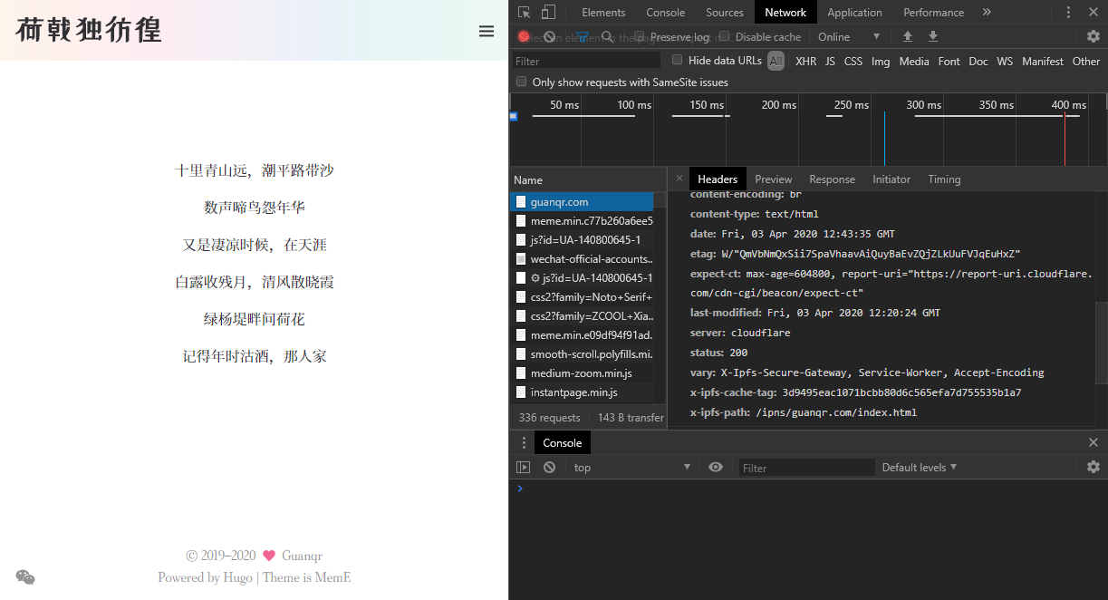Filter requests by the XHR type
1108x600 pixels.
click(805, 61)
